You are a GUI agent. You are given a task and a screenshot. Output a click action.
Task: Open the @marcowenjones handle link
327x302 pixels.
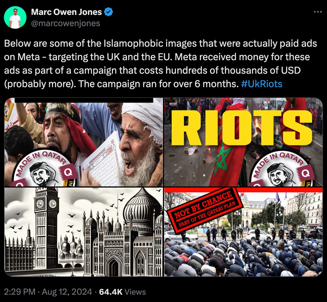(x=65, y=23)
